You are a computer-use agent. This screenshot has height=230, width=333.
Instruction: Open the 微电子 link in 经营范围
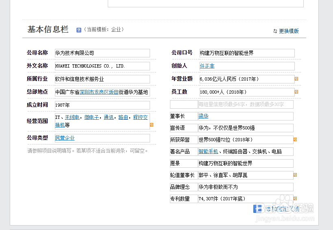tap(91, 117)
